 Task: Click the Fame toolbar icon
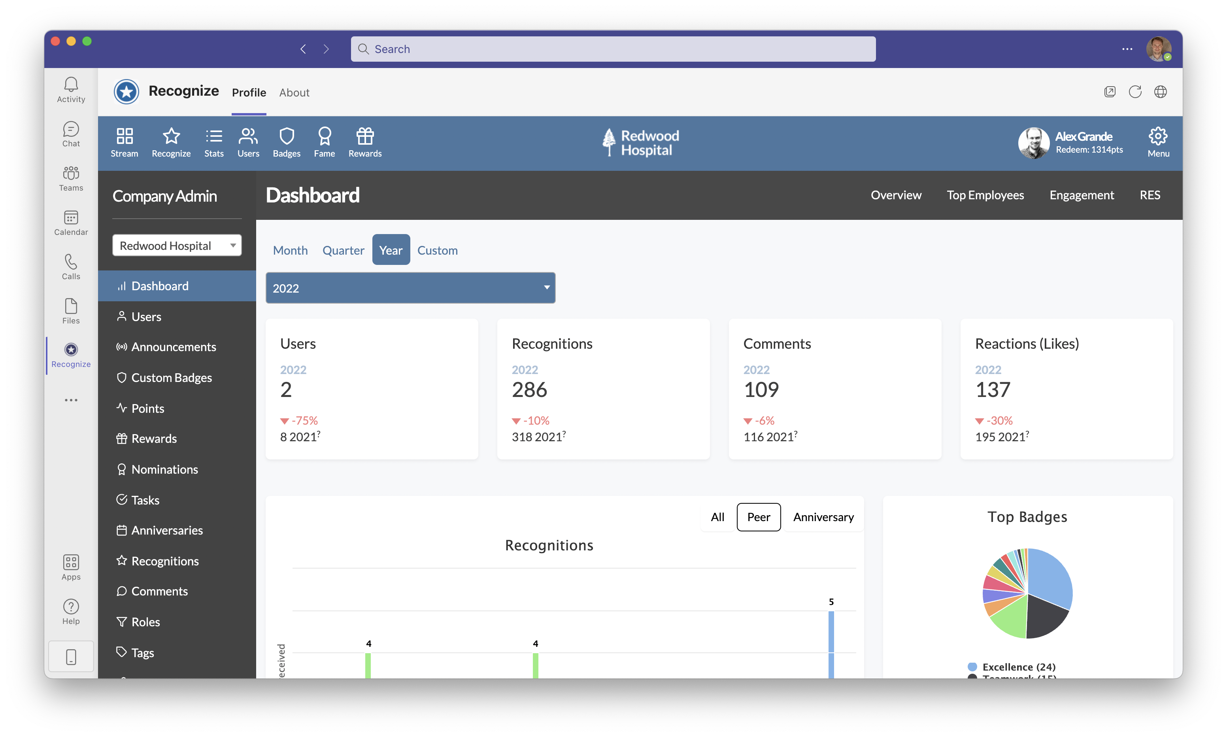(325, 142)
